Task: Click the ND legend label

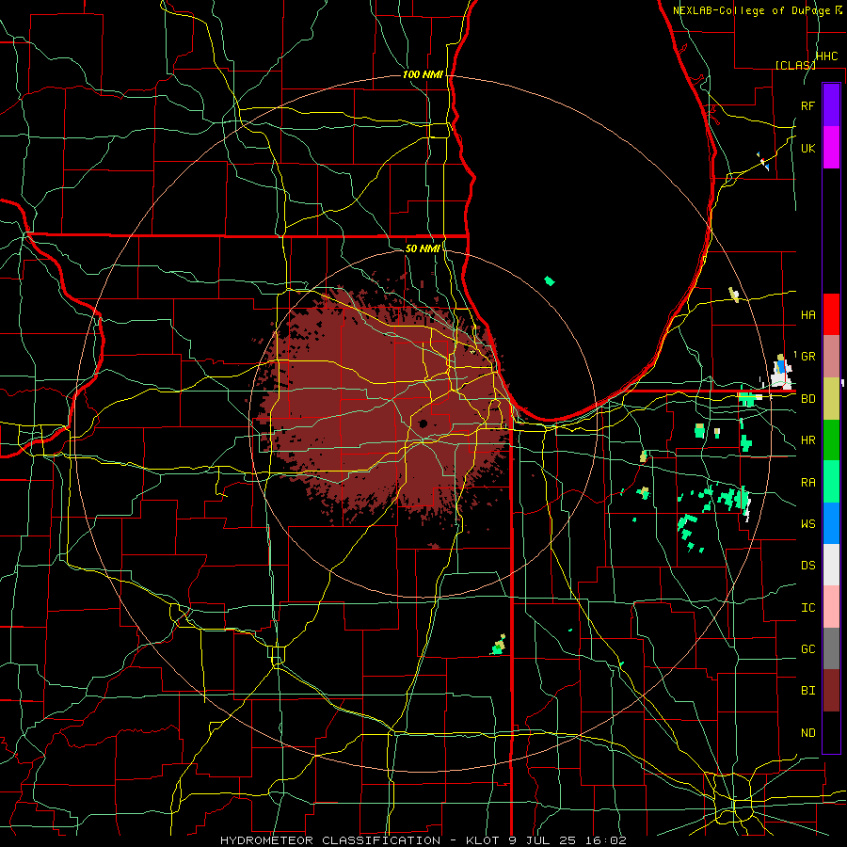Action: (807, 732)
